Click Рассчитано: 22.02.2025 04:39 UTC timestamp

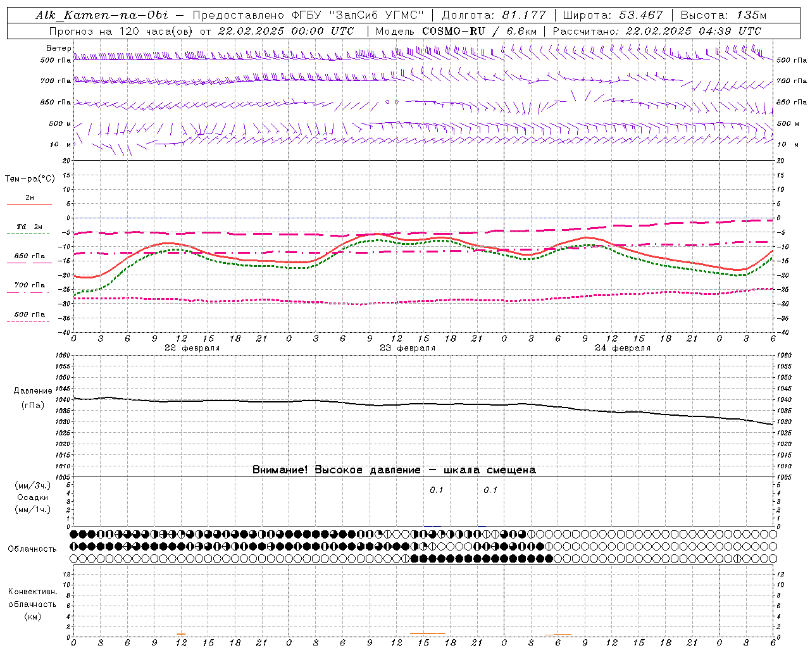coord(657,30)
